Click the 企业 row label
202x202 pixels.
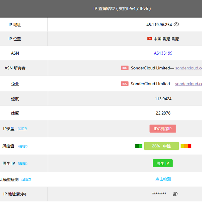(x=15, y=84)
